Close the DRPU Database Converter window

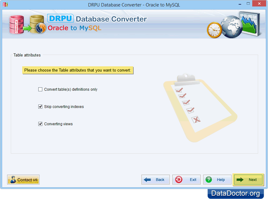tap(259, 4)
